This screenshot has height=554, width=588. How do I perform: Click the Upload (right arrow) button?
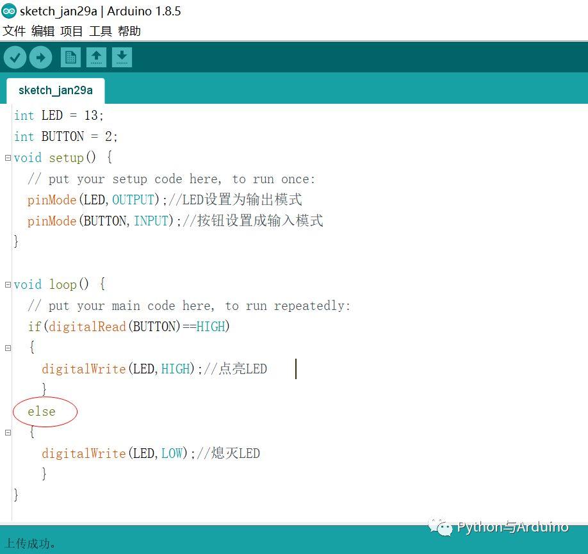coord(40,58)
